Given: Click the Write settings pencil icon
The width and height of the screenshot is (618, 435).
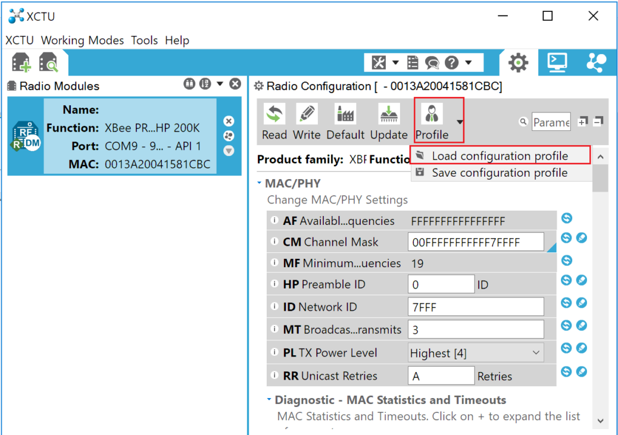Looking at the screenshot, I should 307,115.
